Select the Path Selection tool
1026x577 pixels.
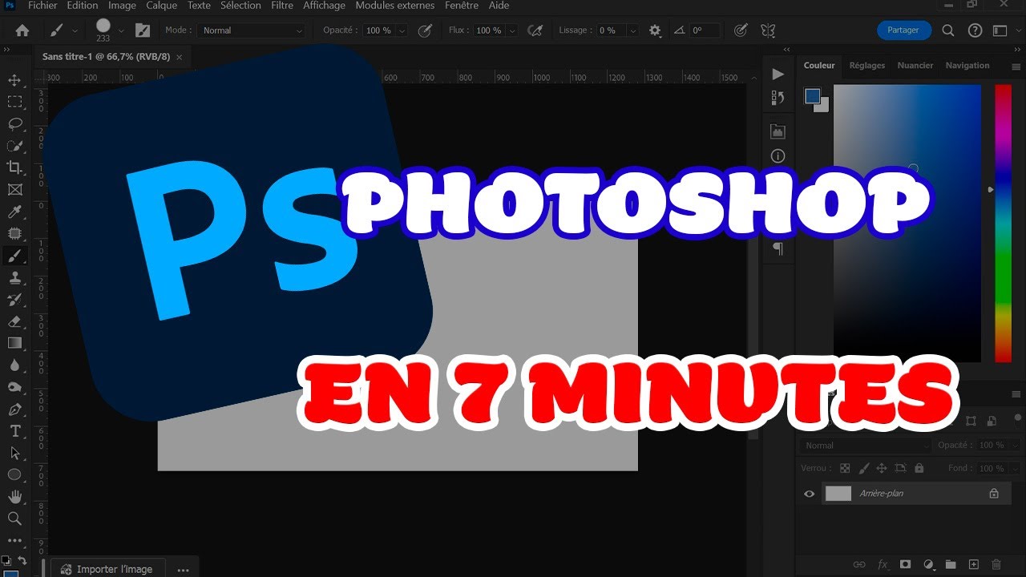click(x=14, y=453)
